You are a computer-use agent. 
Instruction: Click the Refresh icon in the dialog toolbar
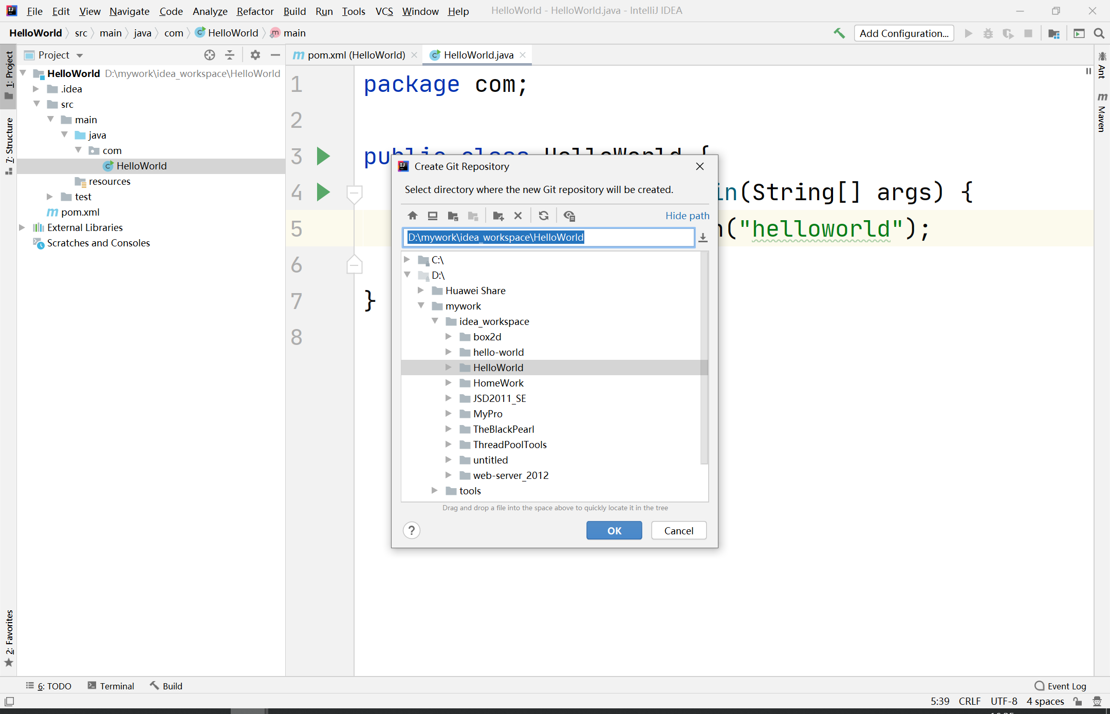544,216
